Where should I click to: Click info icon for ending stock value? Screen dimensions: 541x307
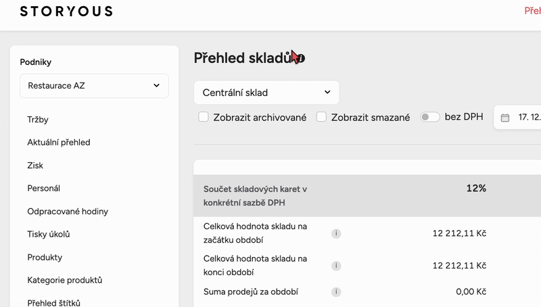coord(336,266)
